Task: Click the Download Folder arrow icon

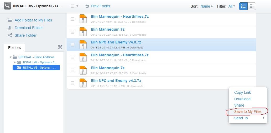Action: (10, 28)
